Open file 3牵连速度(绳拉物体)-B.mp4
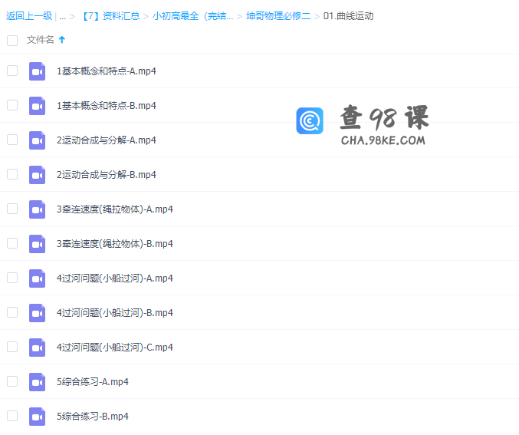The width and height of the screenshot is (519, 435). pos(115,243)
